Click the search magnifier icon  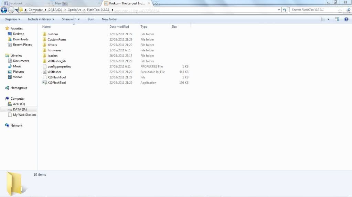(348, 10)
